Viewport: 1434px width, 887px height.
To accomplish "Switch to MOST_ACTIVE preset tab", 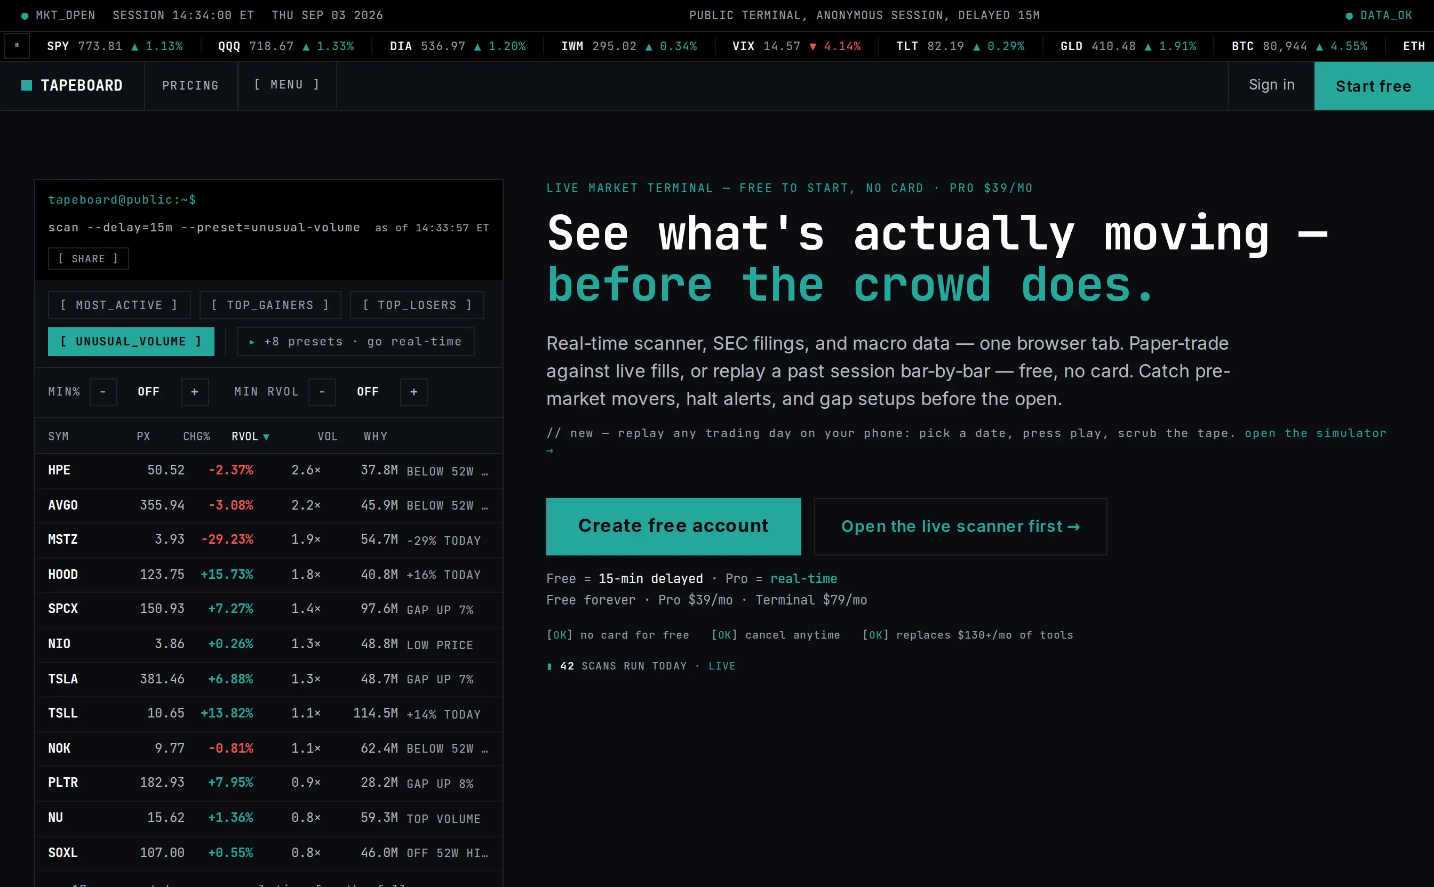I will [119, 305].
